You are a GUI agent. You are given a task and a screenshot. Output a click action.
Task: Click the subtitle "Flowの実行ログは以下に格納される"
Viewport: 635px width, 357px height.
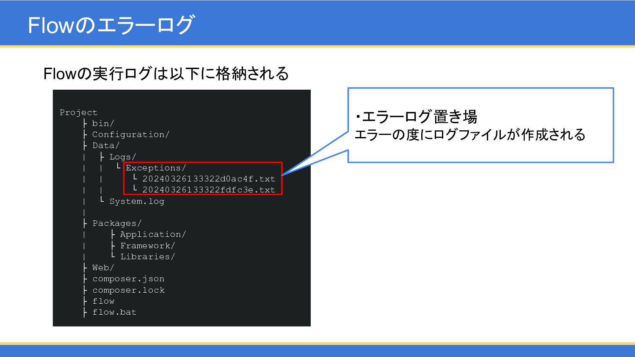[166, 74]
